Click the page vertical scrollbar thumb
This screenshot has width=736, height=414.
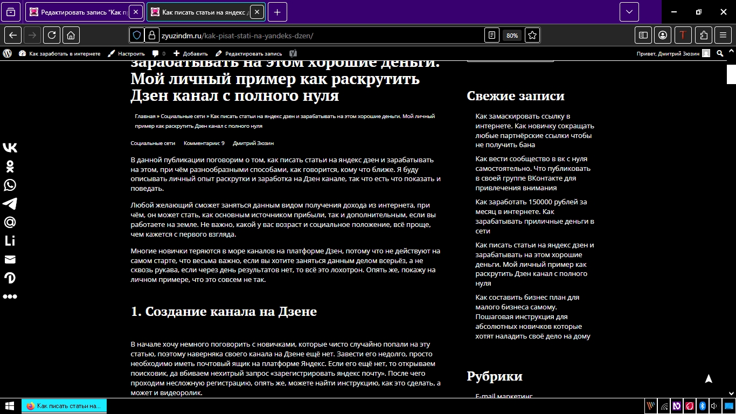[x=731, y=75]
